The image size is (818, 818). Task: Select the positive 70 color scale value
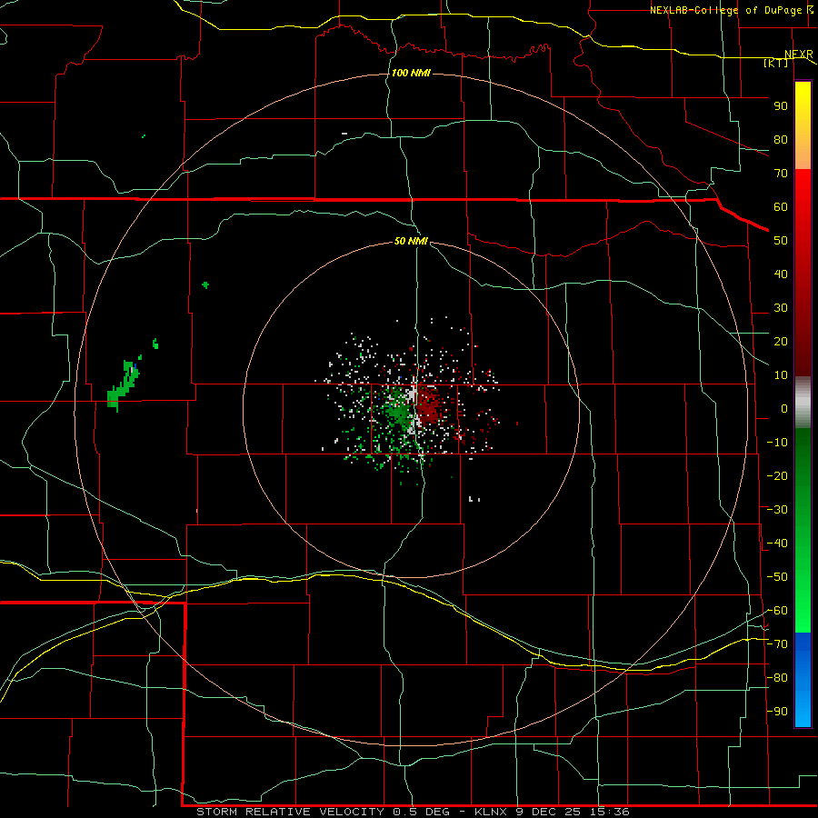pos(781,174)
